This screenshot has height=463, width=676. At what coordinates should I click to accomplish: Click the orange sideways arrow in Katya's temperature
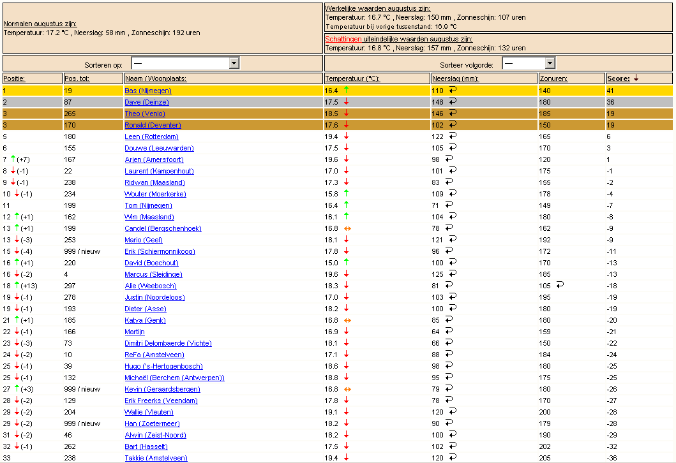tap(347, 320)
